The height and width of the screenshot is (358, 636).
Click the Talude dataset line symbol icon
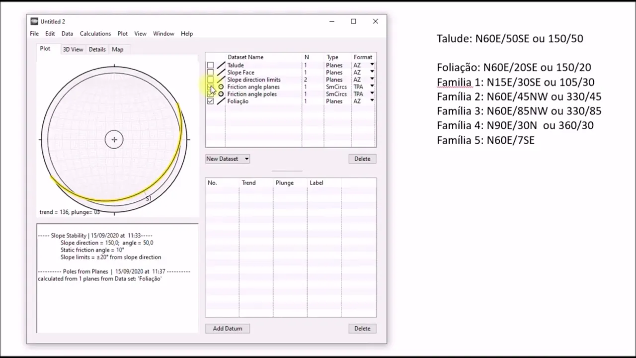click(221, 65)
